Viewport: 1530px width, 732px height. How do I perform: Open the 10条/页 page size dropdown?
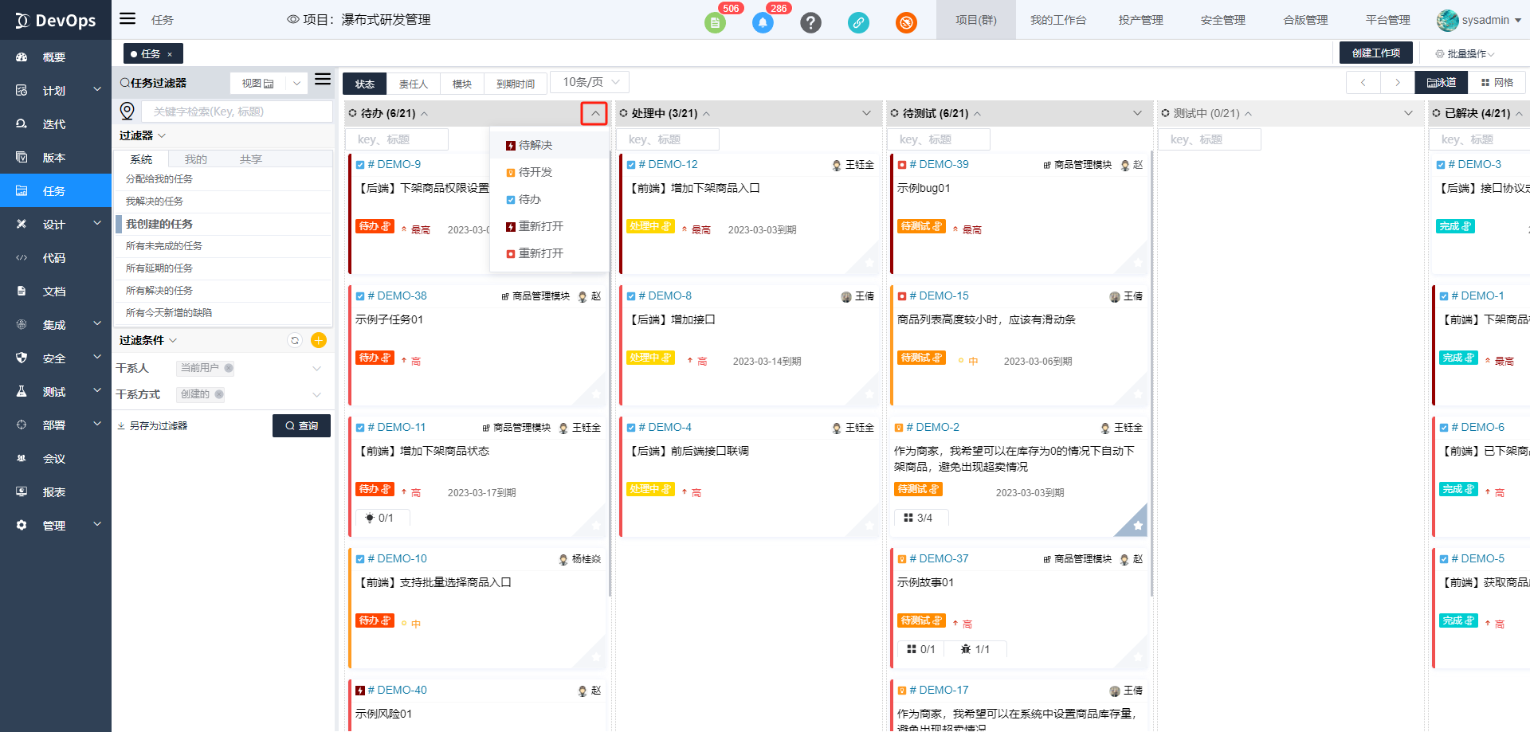(590, 82)
